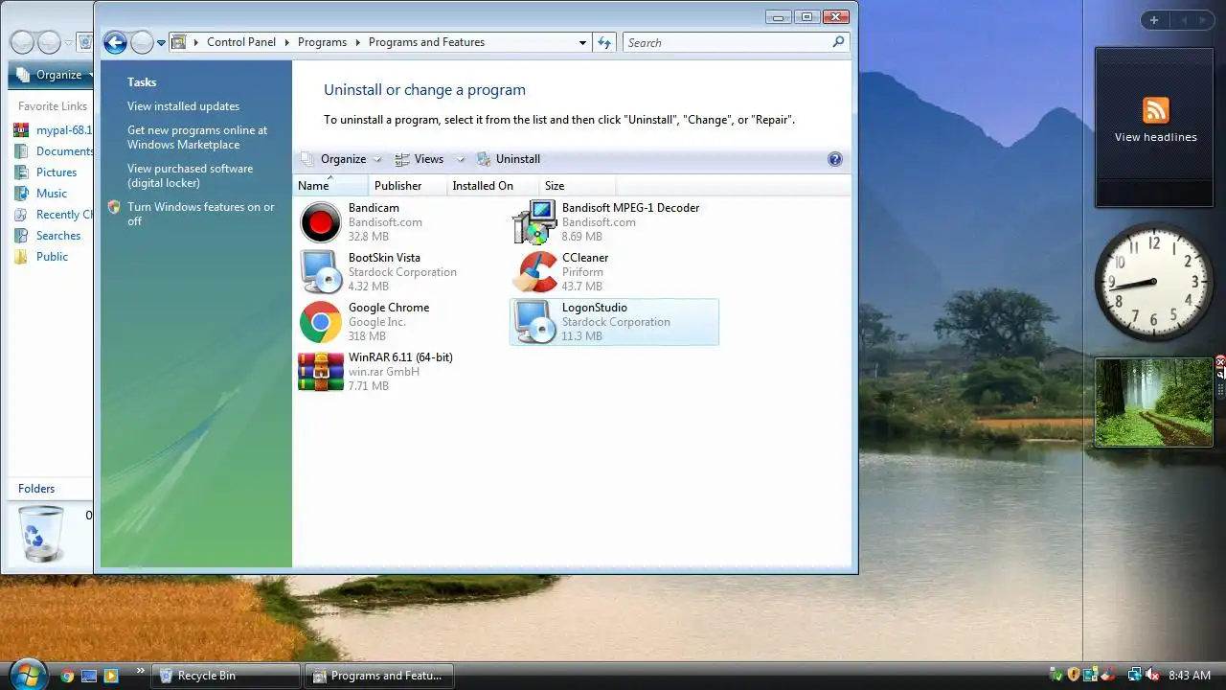
Task: Navigate to Control Panel breadcrumb
Action: pyautogui.click(x=241, y=42)
